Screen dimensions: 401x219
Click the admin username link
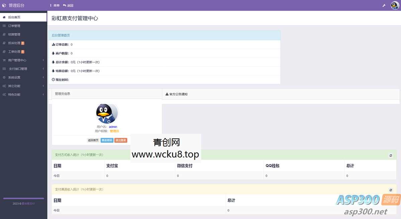click(x=113, y=126)
